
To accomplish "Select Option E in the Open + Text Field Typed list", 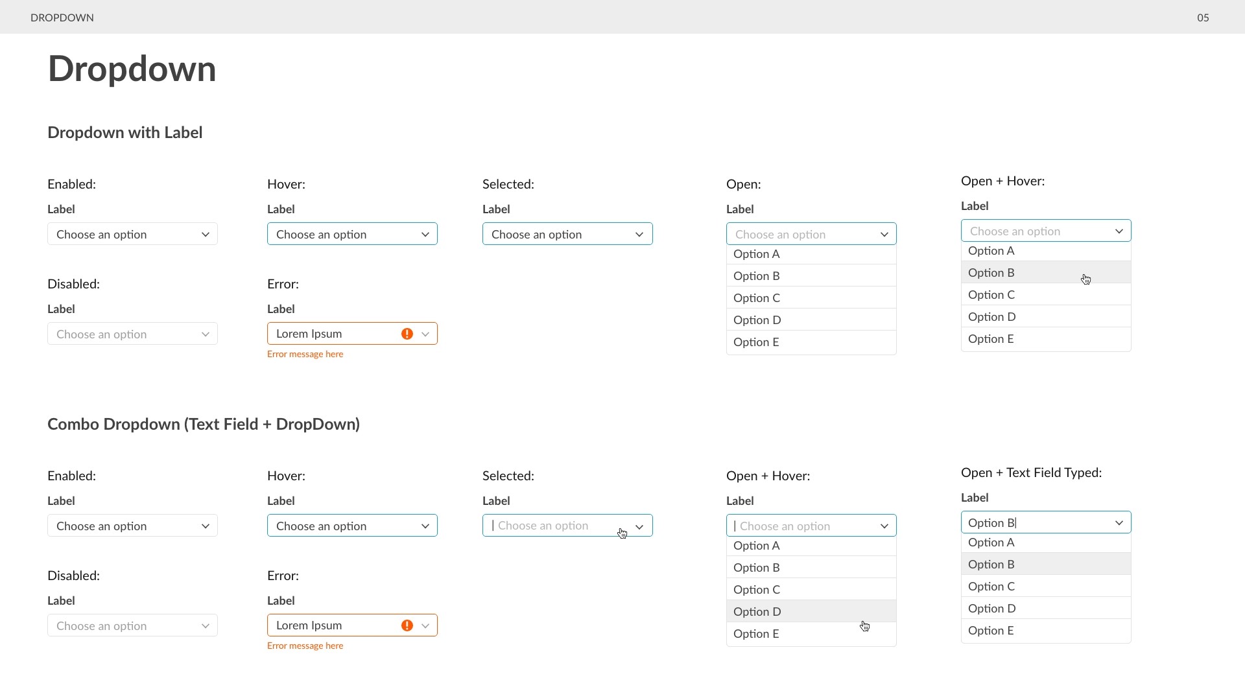I will (x=1046, y=631).
